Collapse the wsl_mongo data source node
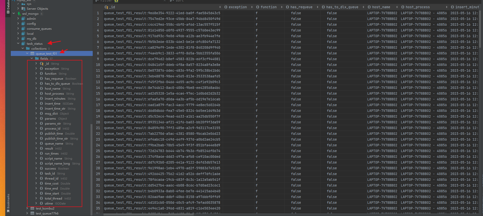 coord(14,13)
